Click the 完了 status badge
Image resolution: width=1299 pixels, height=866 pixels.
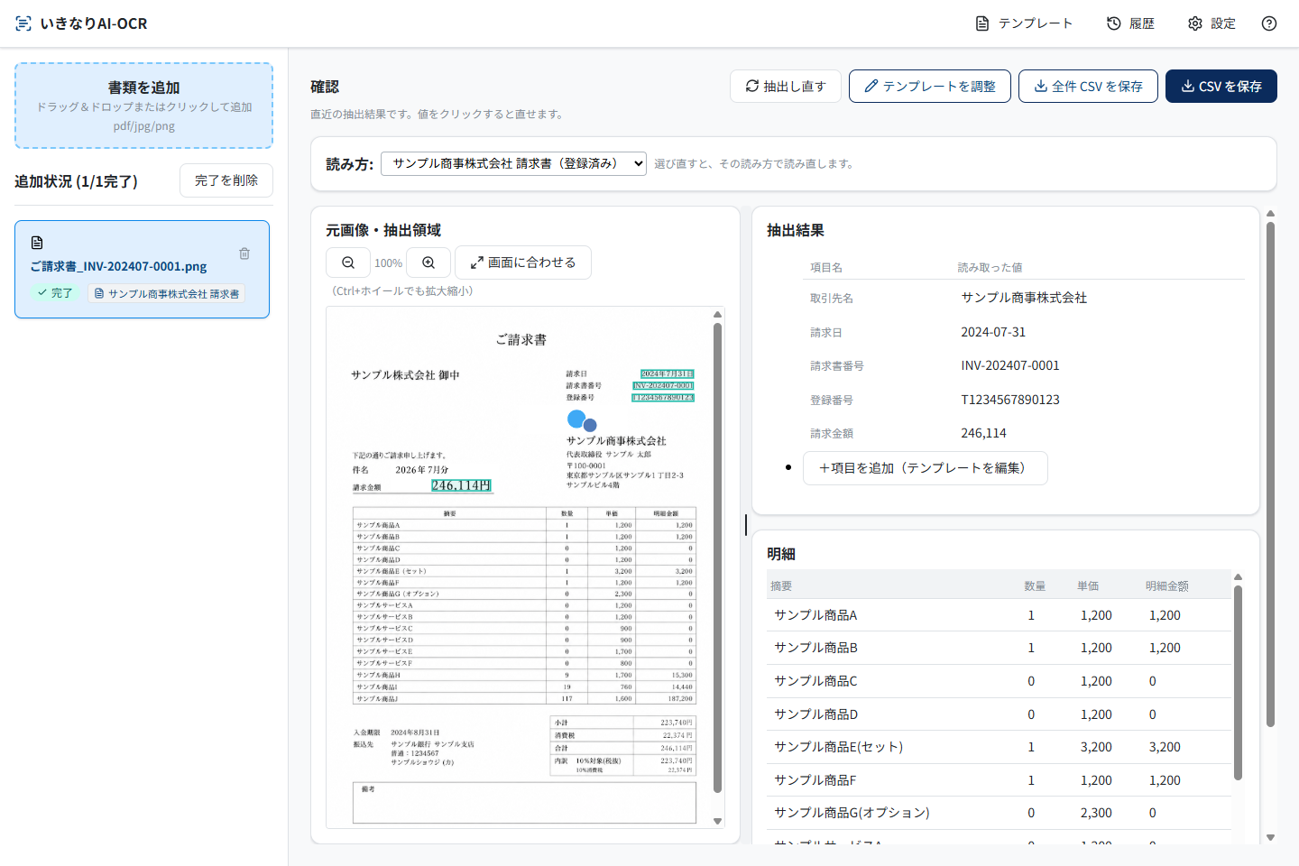55,293
